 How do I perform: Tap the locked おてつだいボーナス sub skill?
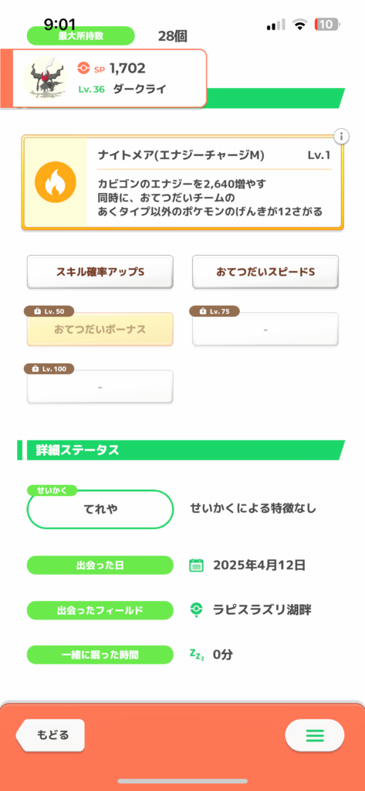100,329
